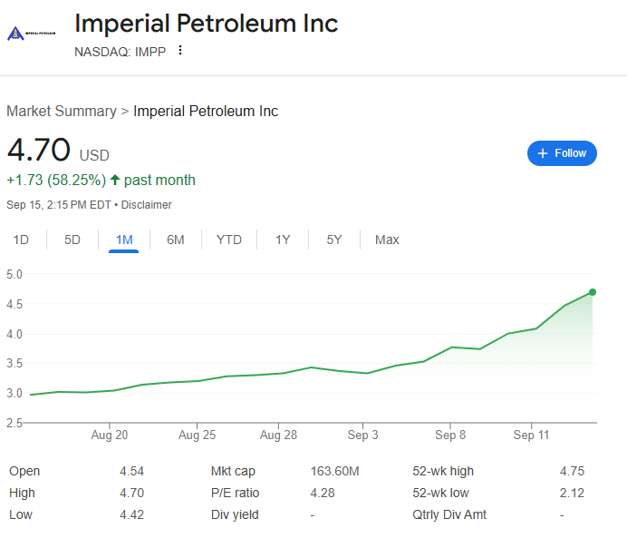Select the 1M chart range tab
This screenshot has width=627, height=538.
(x=124, y=240)
